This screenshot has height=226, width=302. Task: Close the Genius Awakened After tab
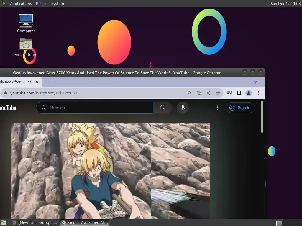click(37, 82)
